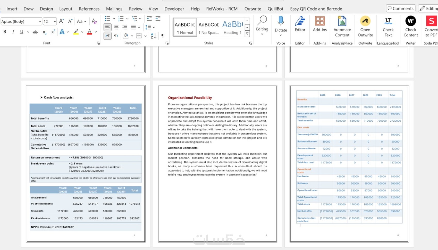Open Add-ins store
Viewport: 438px width, 250px height.
pyautogui.click(x=320, y=24)
